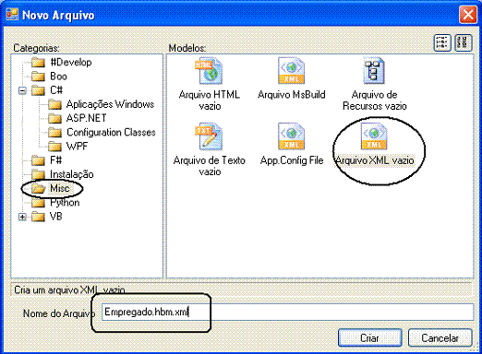482x354 pixels.
Task: Click the open Misc folder icon
Action: point(38,188)
